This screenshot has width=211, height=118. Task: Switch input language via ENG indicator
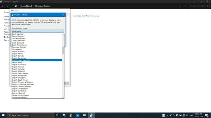[x=191, y=115]
